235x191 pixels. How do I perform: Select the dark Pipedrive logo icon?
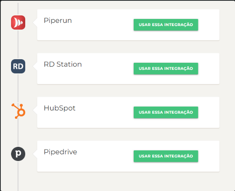coord(18,154)
